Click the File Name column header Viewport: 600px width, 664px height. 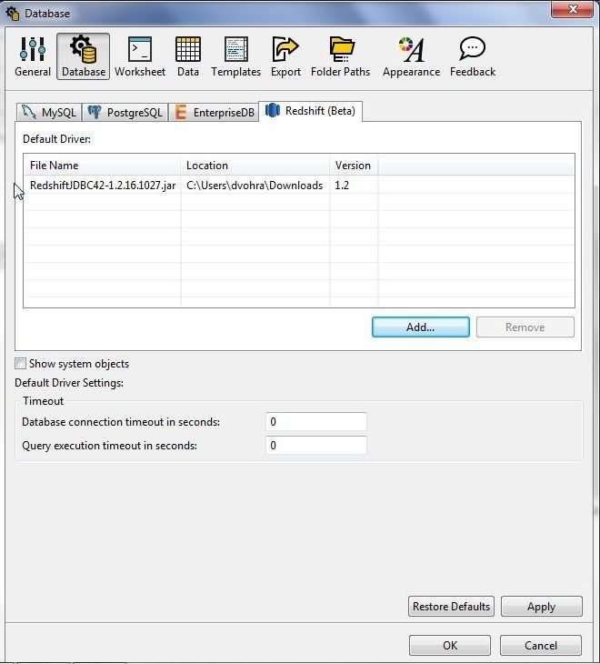point(103,166)
